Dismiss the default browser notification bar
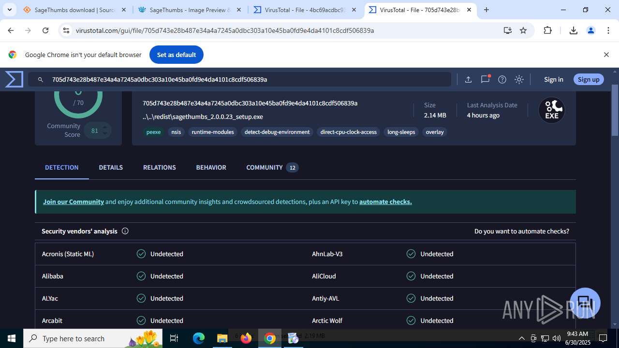Image resolution: width=619 pixels, height=348 pixels. 606,55
